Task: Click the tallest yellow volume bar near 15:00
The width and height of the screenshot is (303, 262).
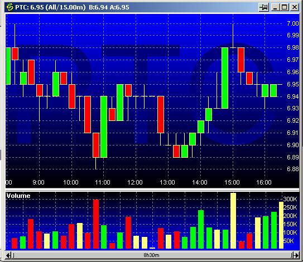Action: point(233,221)
